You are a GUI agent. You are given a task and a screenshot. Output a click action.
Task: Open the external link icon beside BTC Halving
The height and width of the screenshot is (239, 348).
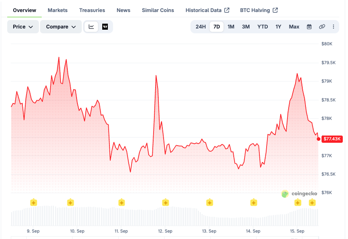pos(275,10)
